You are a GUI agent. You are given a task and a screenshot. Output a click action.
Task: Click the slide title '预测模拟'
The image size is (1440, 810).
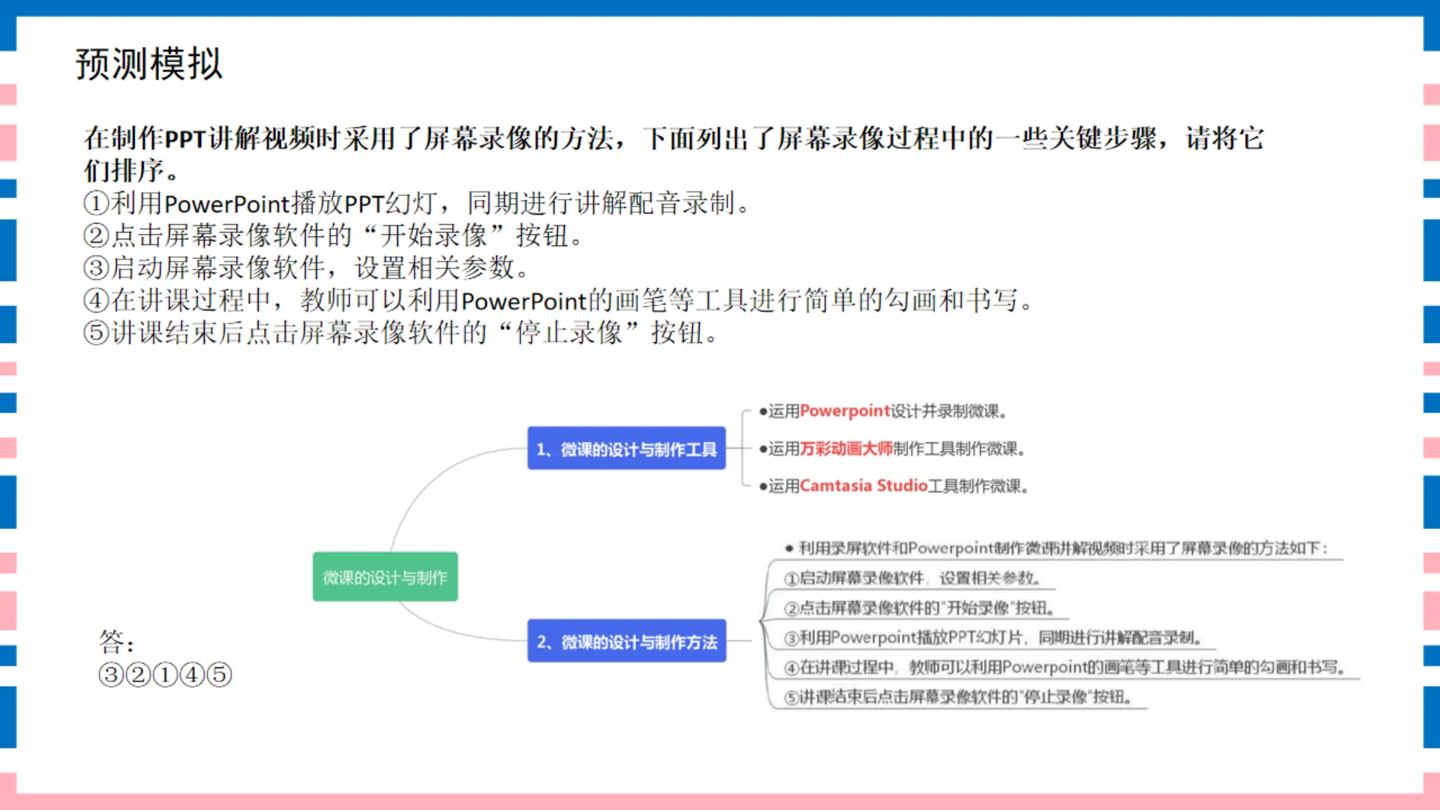pyautogui.click(x=149, y=65)
